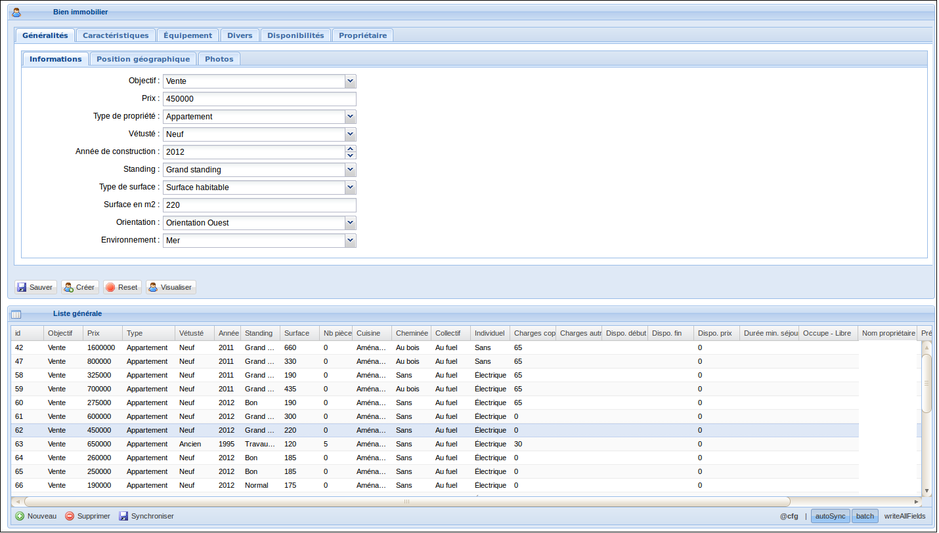Click the red Supprimer minus icon

(x=70, y=516)
